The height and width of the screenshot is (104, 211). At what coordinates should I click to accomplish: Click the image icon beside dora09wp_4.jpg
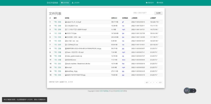point(66,71)
